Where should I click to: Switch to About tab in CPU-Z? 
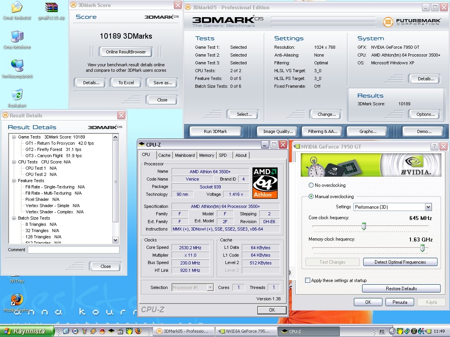click(241, 155)
